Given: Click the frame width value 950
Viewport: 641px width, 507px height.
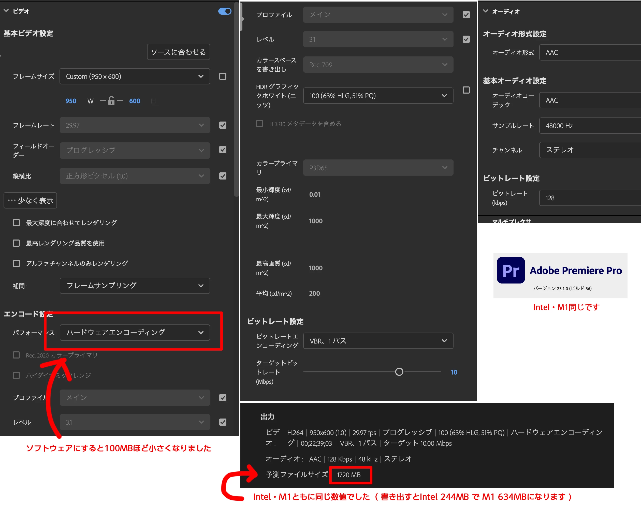Looking at the screenshot, I should [x=71, y=101].
